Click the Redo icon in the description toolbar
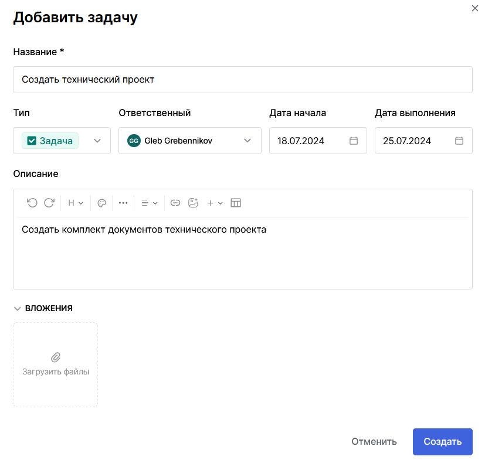 [x=49, y=203]
